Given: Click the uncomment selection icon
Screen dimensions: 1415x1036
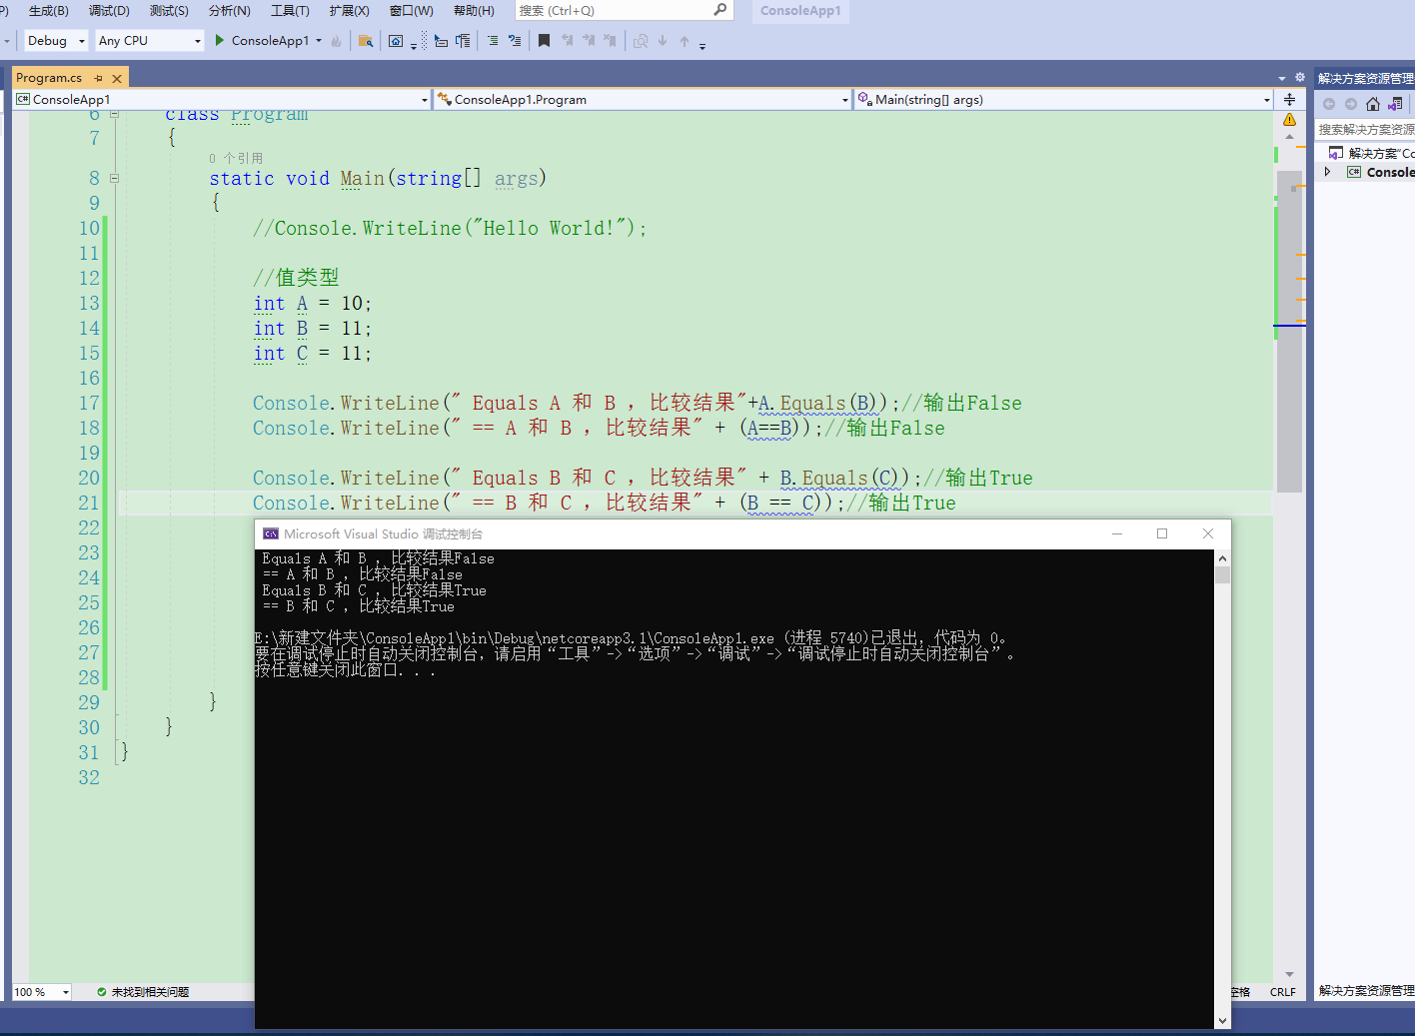Looking at the screenshot, I should [515, 41].
